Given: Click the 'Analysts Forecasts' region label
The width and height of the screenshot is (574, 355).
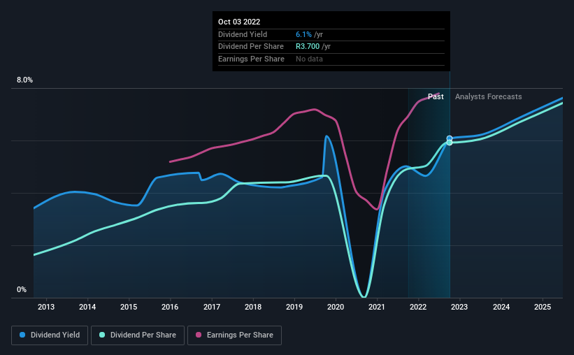Looking at the screenshot, I should click(488, 96).
